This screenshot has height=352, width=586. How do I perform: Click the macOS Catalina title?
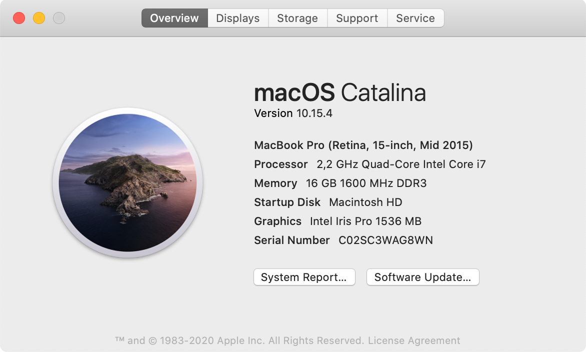pyautogui.click(x=340, y=93)
